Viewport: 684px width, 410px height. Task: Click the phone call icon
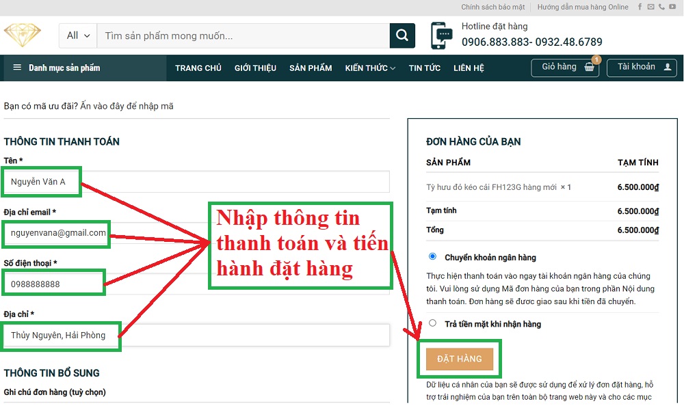[661, 7]
